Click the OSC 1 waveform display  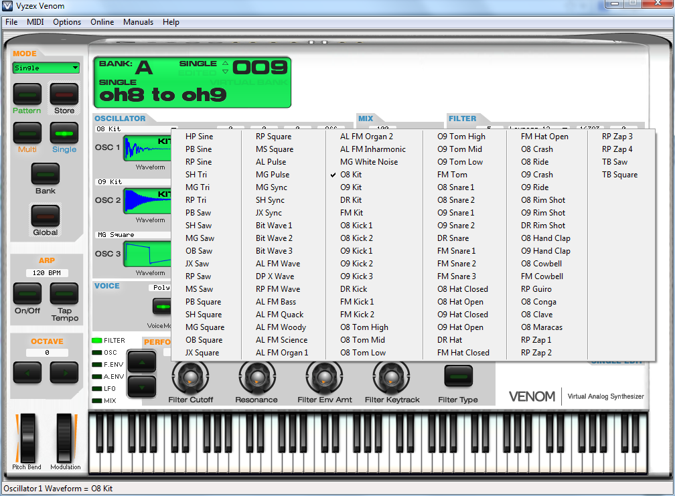[147, 149]
